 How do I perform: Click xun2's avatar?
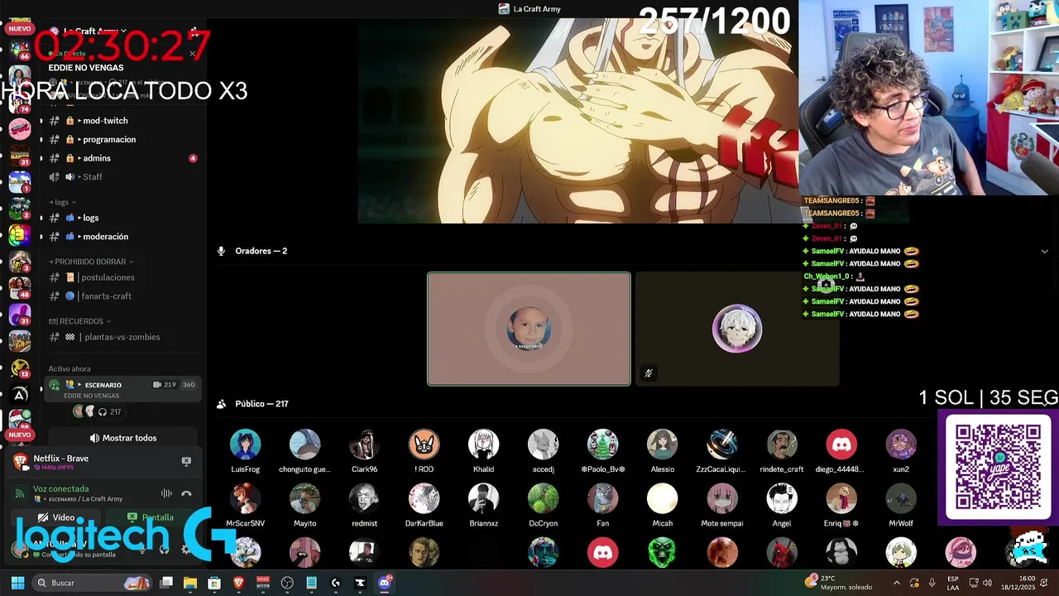tap(900, 445)
